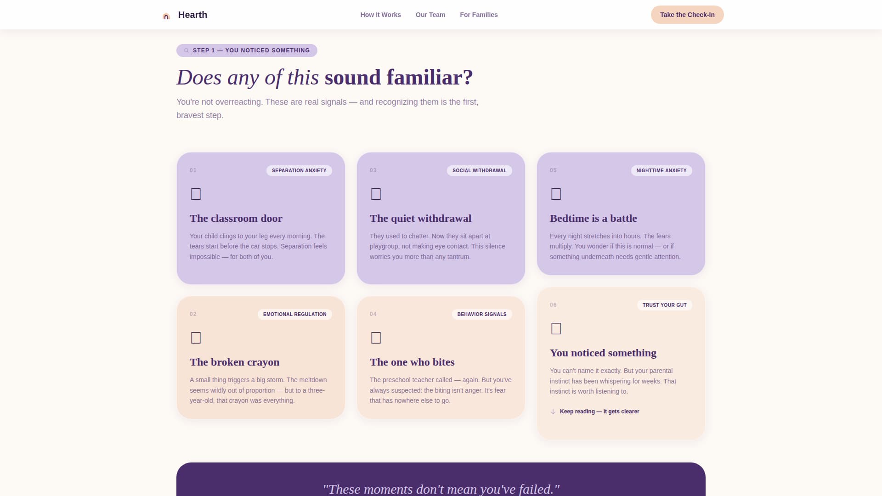
Task: Click the Step 1 — You Noticed Something badge
Action: click(247, 51)
